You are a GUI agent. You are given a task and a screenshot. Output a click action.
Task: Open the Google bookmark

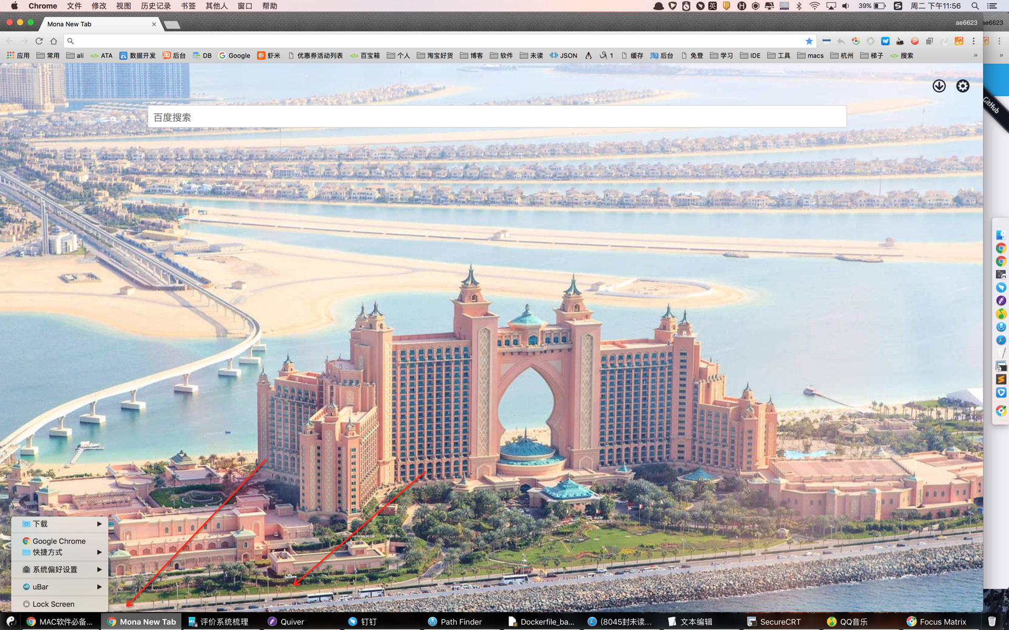[234, 56]
